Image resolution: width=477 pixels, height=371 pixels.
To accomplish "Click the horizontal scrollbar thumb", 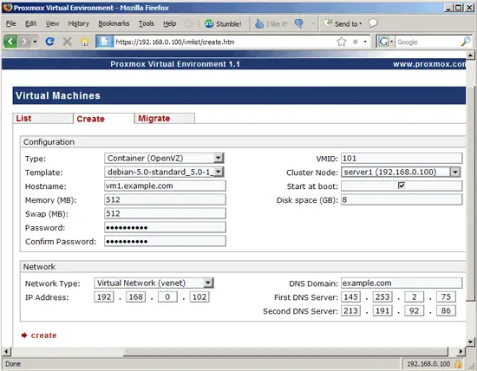I will pos(285,352).
